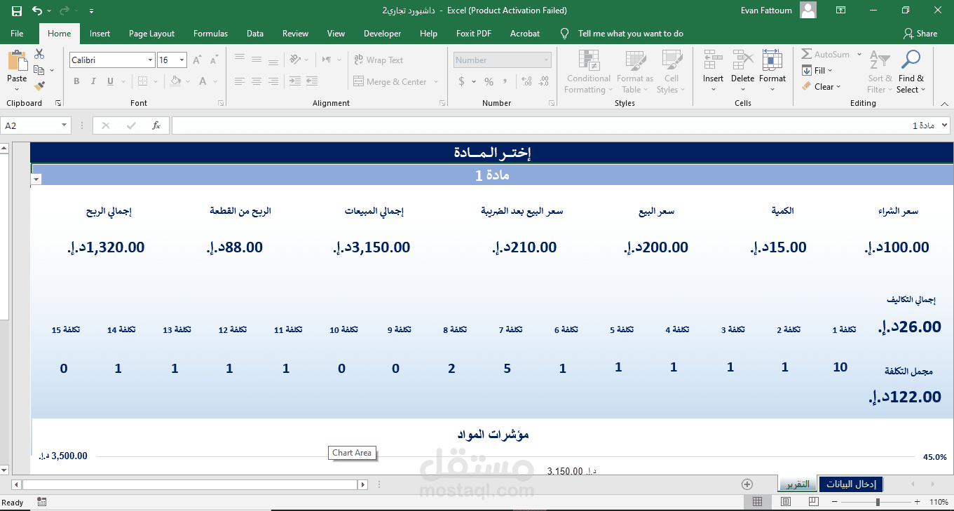Screen dimensions: 954x511
Task: Toggle Wrap Text
Action: coord(379,60)
